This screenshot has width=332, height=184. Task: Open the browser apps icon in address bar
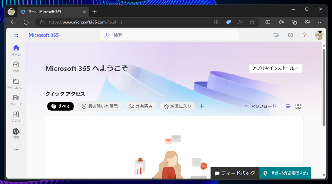pyautogui.click(x=216, y=22)
